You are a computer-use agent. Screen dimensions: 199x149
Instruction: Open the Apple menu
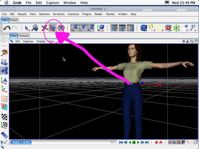[6, 2]
